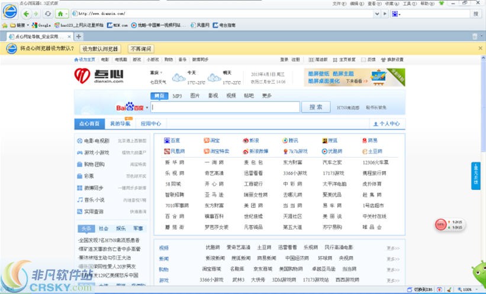The image size is (486, 294).
Task: Click the closed-tabs trash icon
Action: [x=475, y=37]
